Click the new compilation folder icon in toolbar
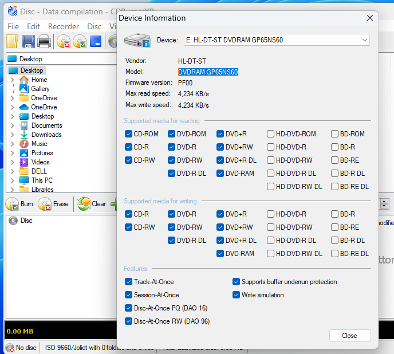394x354 pixels. pos(13,41)
